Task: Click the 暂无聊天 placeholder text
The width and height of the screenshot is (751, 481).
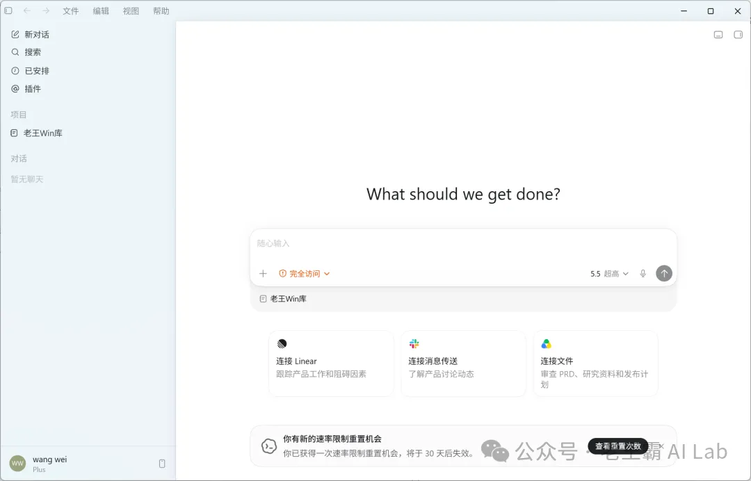Action: [x=27, y=179]
